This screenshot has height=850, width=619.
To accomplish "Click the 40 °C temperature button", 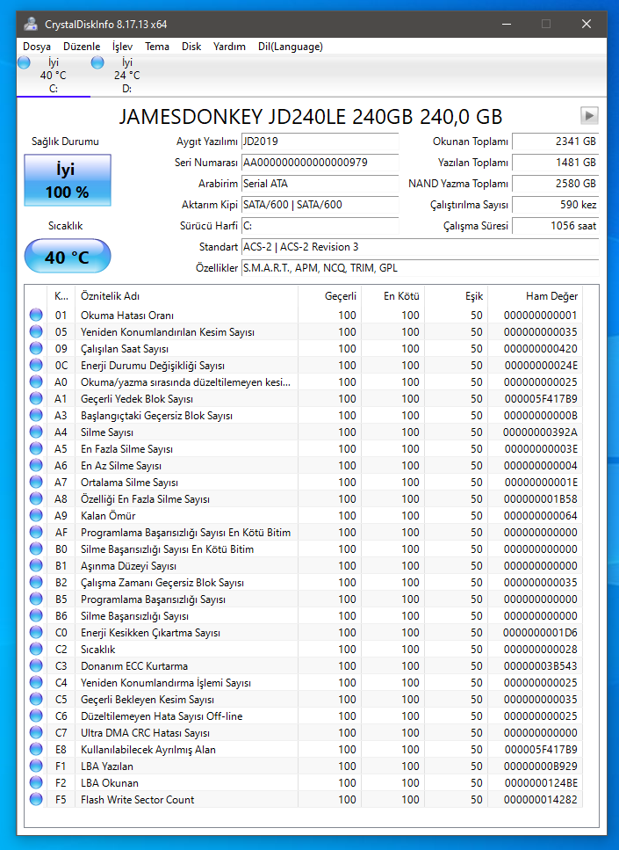I will pyautogui.click(x=67, y=257).
